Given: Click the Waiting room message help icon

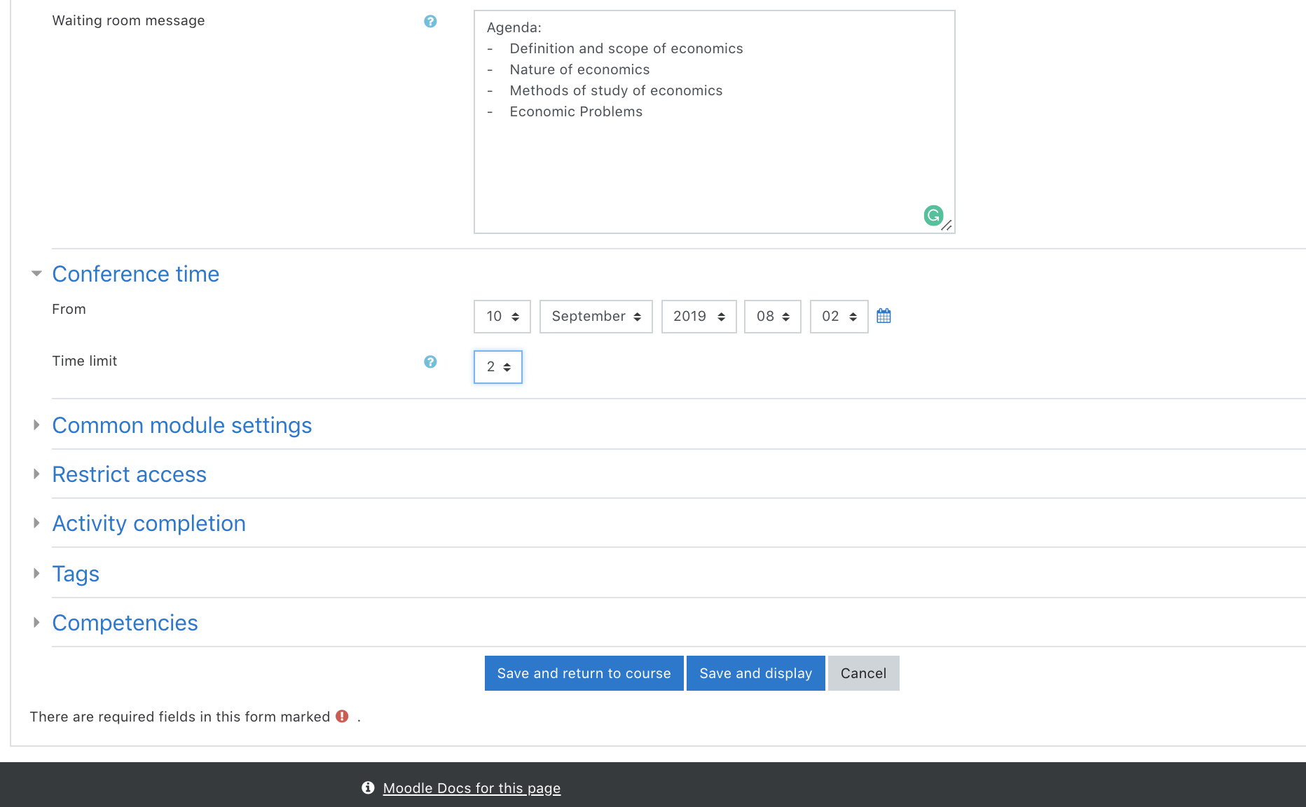Looking at the screenshot, I should click(430, 22).
